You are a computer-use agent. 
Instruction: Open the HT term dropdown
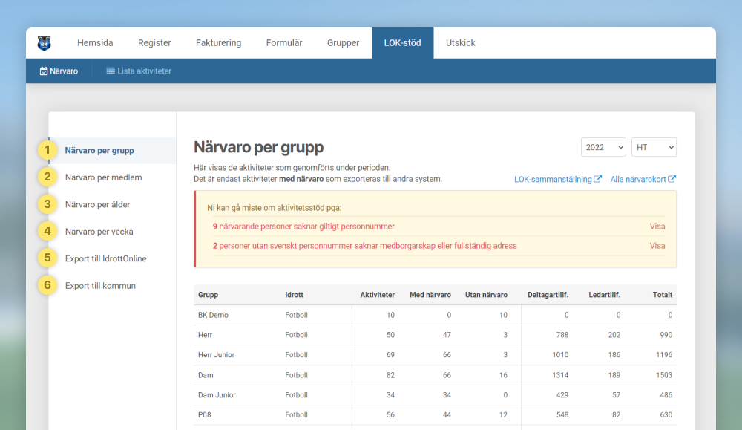click(654, 147)
